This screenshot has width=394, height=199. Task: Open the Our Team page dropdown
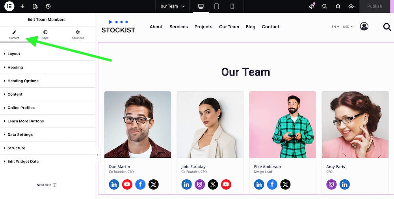click(x=173, y=6)
